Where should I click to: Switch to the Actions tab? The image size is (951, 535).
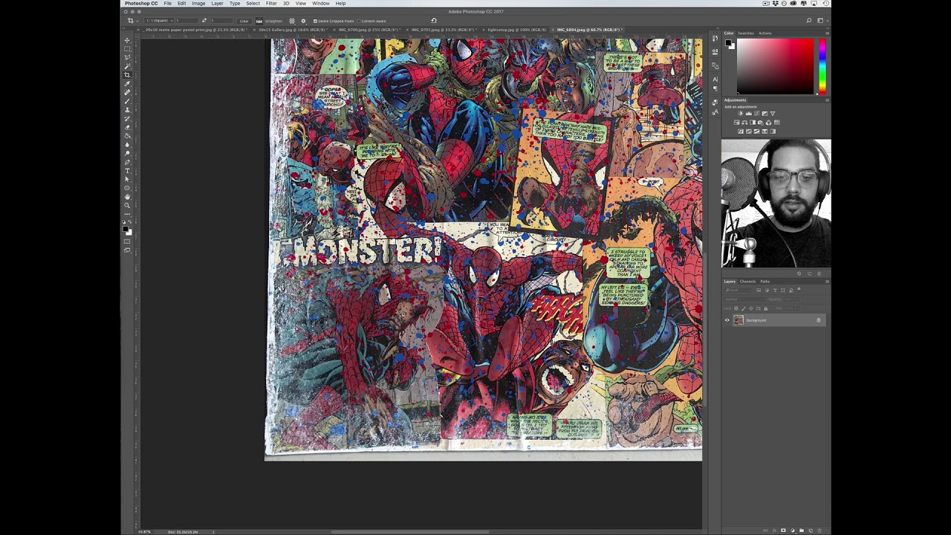765,33
